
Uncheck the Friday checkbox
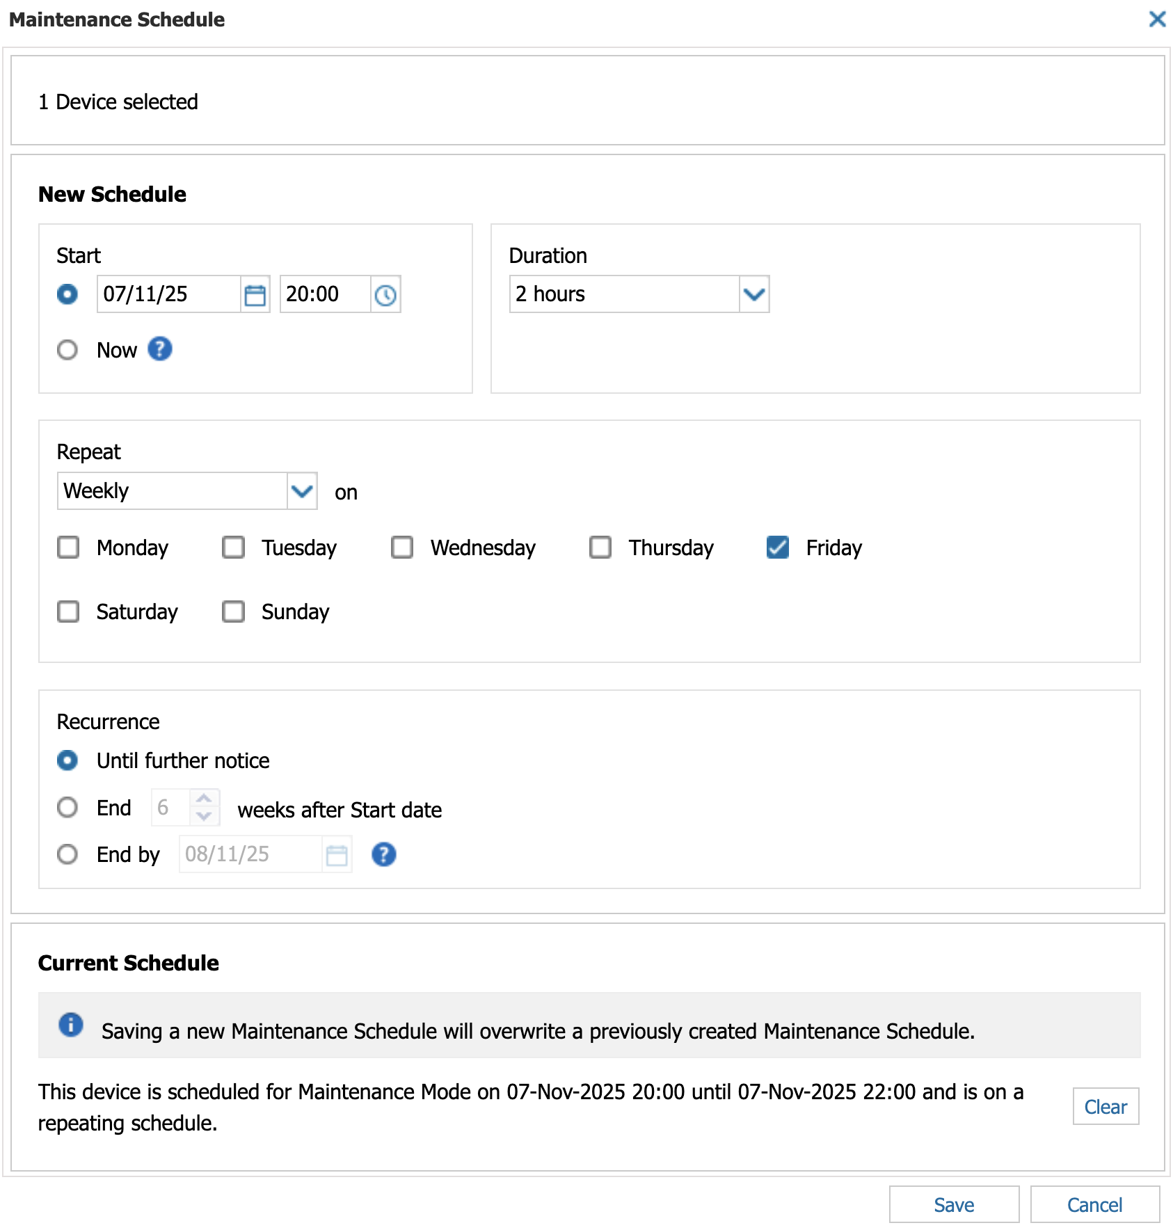[x=777, y=548]
